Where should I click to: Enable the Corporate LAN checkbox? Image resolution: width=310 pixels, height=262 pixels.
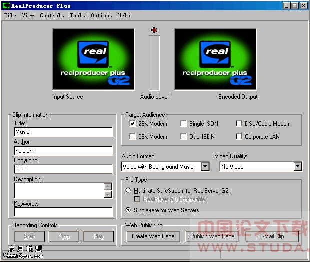[x=239, y=136]
